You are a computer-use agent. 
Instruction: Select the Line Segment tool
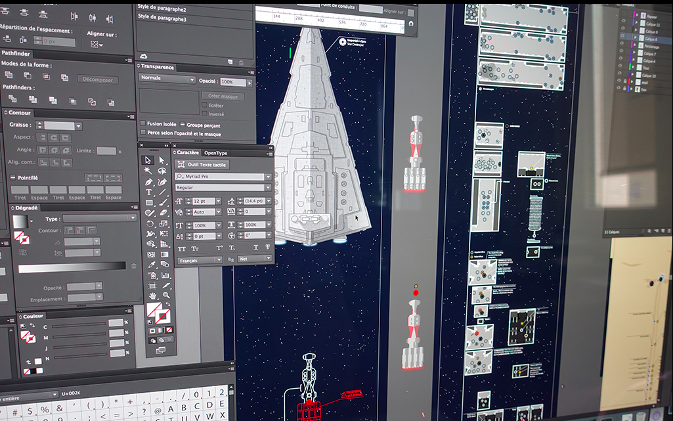point(162,192)
